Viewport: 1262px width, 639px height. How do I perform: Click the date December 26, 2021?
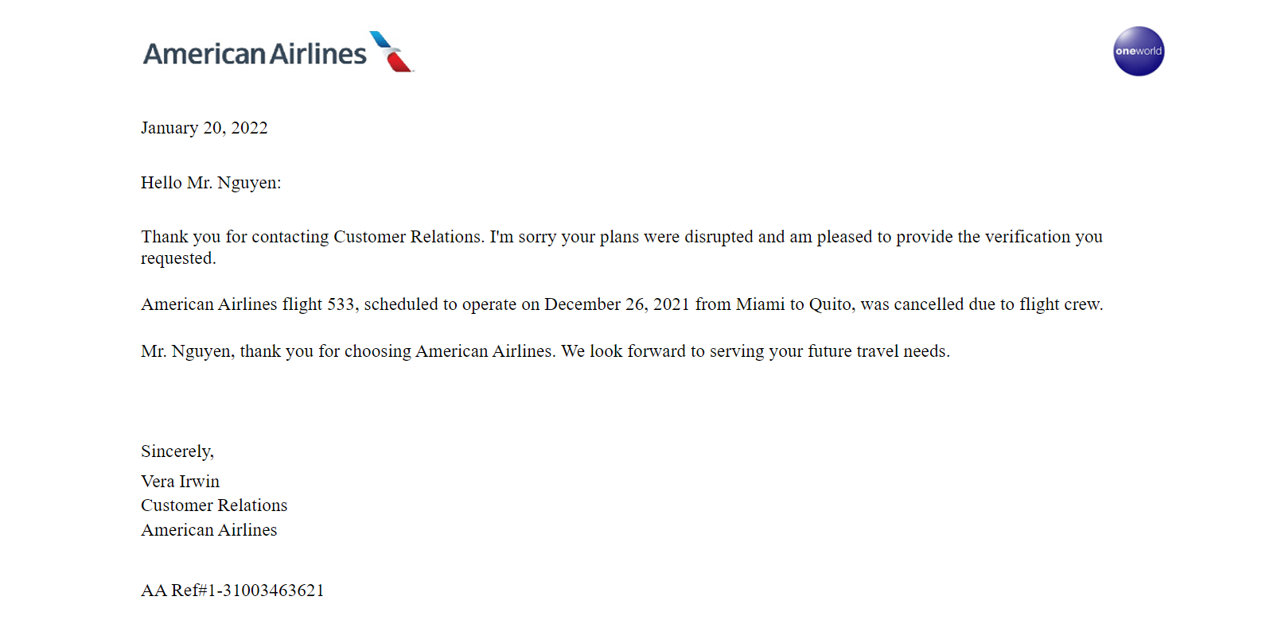tap(617, 304)
